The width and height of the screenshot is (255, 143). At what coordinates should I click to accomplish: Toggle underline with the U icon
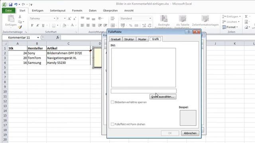click(43, 25)
